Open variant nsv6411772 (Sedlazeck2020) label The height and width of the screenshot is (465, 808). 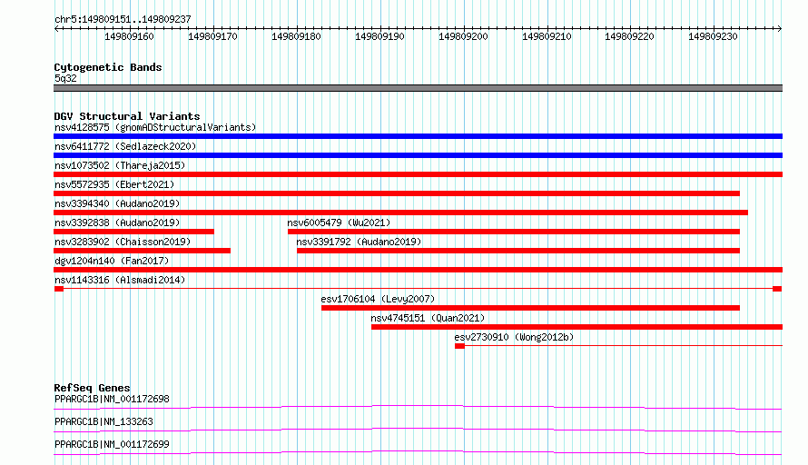(125, 146)
